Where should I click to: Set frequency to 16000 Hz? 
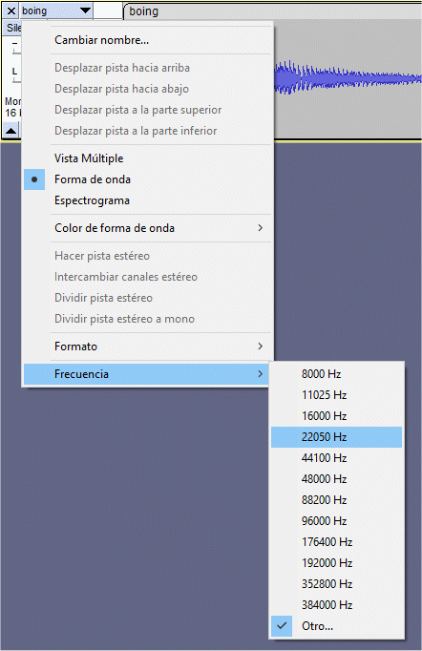(x=336, y=416)
